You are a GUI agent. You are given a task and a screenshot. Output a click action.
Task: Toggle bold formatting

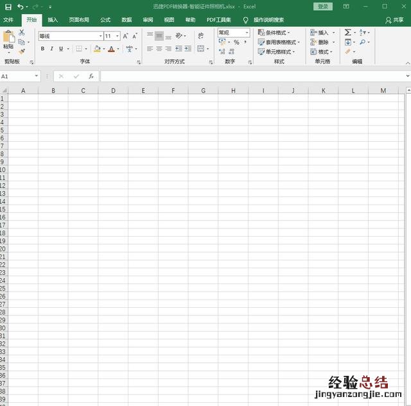[43, 49]
